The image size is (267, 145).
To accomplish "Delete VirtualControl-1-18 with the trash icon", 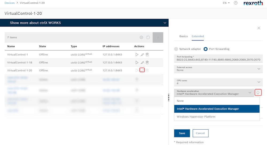I will (x=147, y=63).
